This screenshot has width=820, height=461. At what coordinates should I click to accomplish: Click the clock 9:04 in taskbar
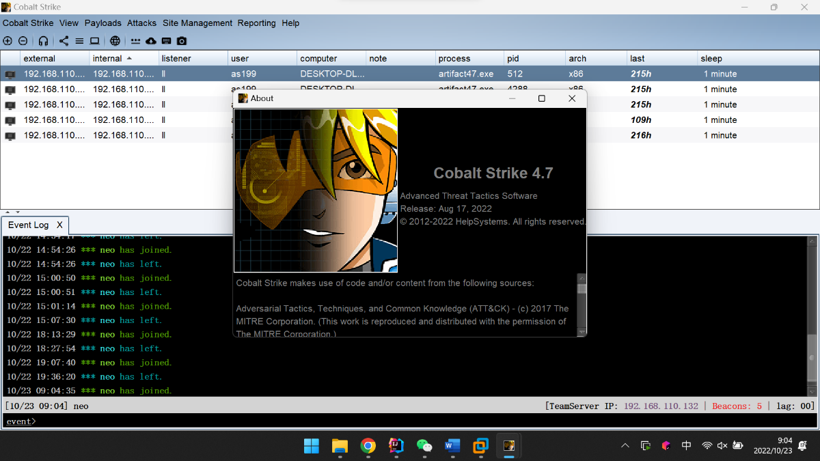click(x=784, y=441)
